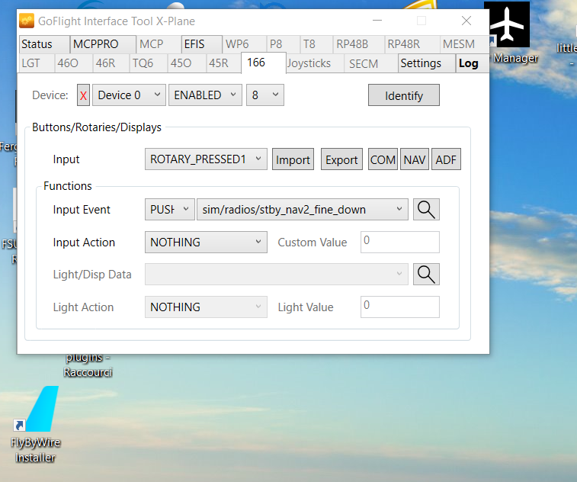The width and height of the screenshot is (577, 482).
Task: Open the SECM tab
Action: 371,63
